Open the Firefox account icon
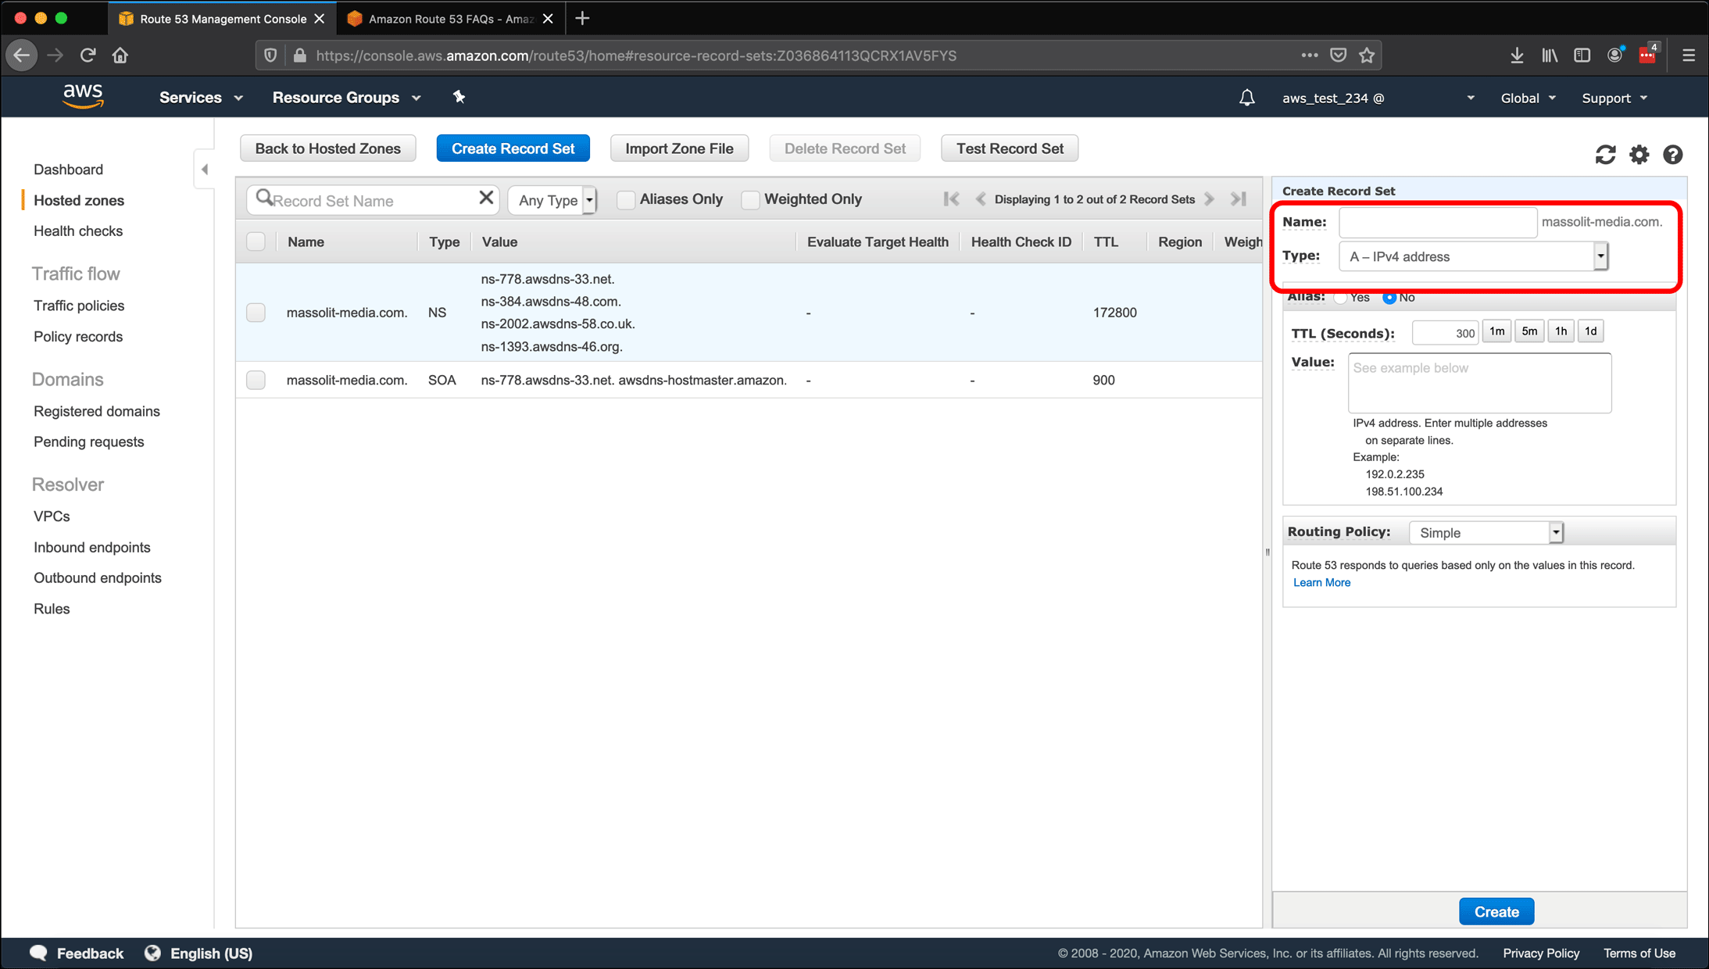Image resolution: width=1709 pixels, height=969 pixels. point(1615,55)
